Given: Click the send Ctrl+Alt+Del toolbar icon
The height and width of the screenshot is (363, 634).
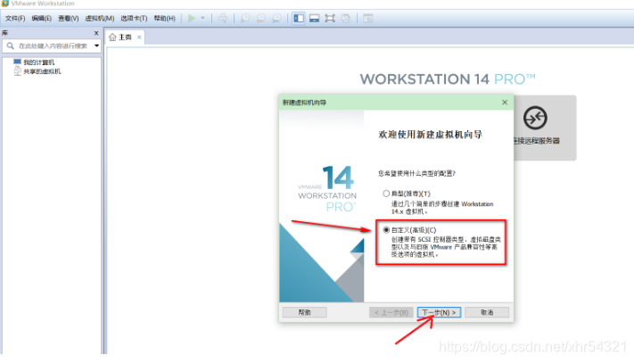Looking at the screenshot, I should 223,18.
